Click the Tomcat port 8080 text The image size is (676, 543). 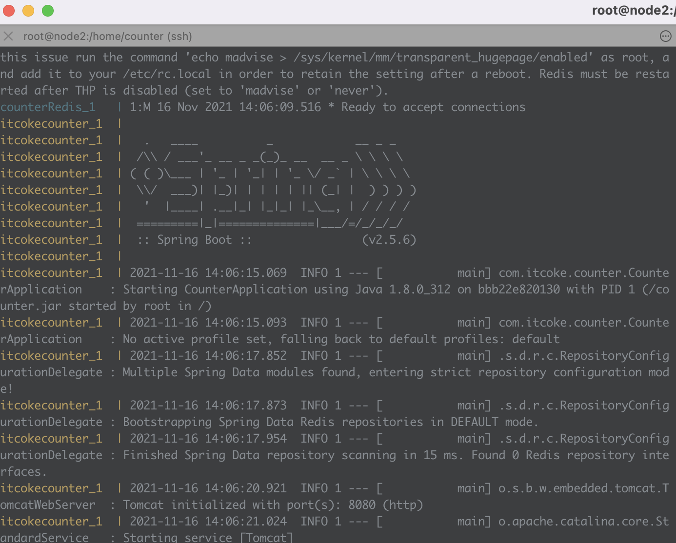point(362,505)
